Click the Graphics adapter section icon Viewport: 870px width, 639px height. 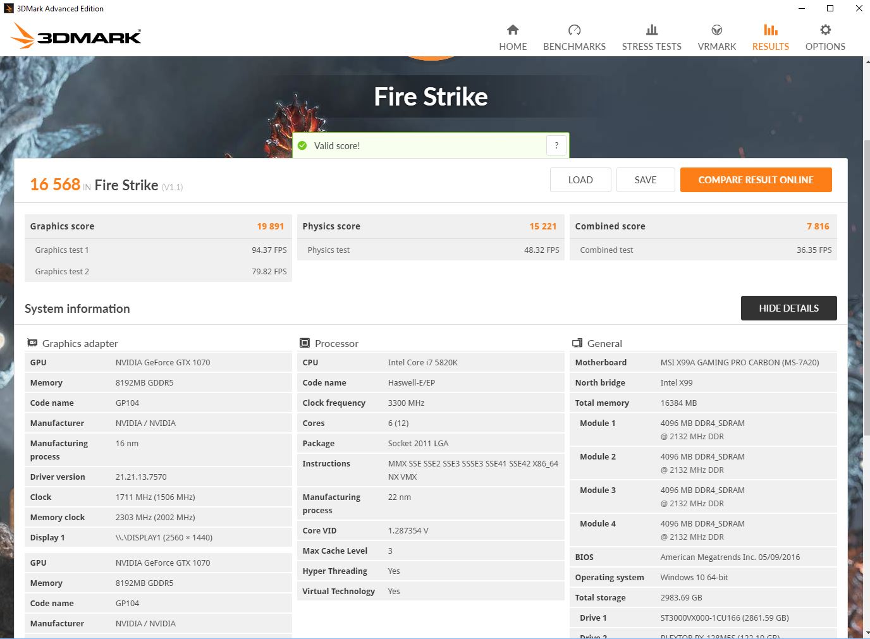pos(32,343)
